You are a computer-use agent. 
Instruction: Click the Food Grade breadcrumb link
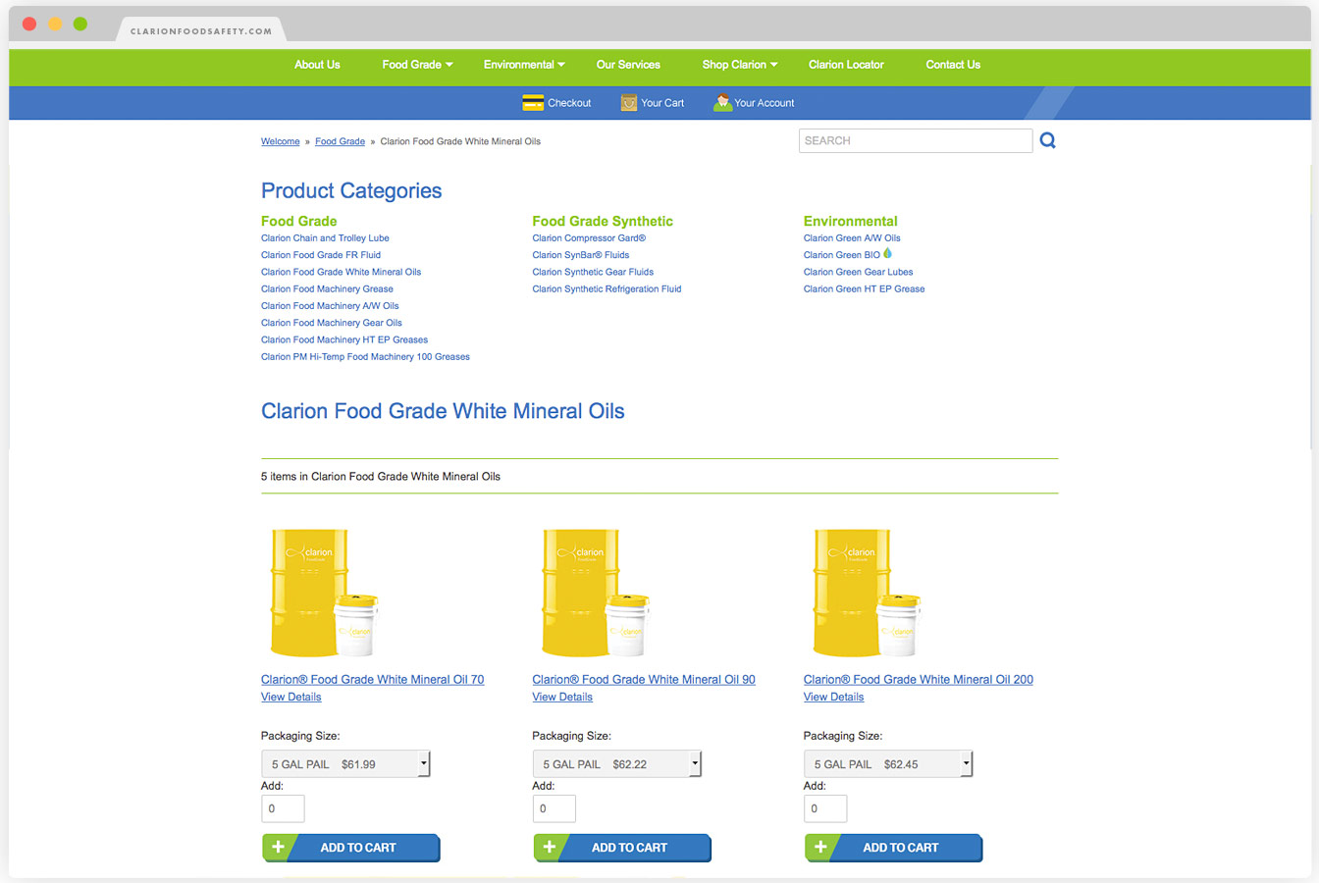coord(340,141)
